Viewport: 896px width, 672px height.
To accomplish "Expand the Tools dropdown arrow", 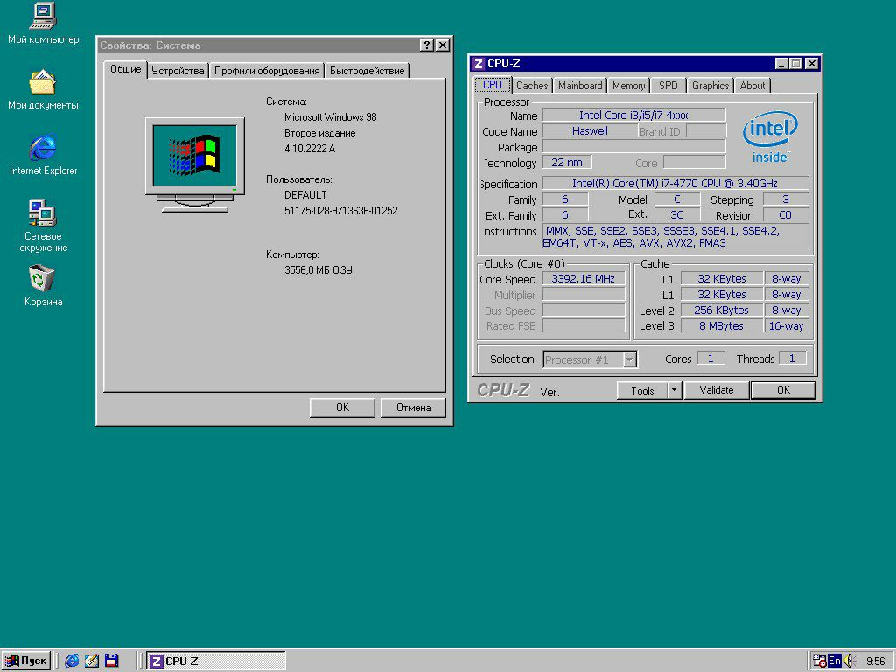I will (675, 391).
